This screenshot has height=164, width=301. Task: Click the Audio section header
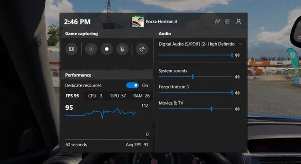(165, 34)
